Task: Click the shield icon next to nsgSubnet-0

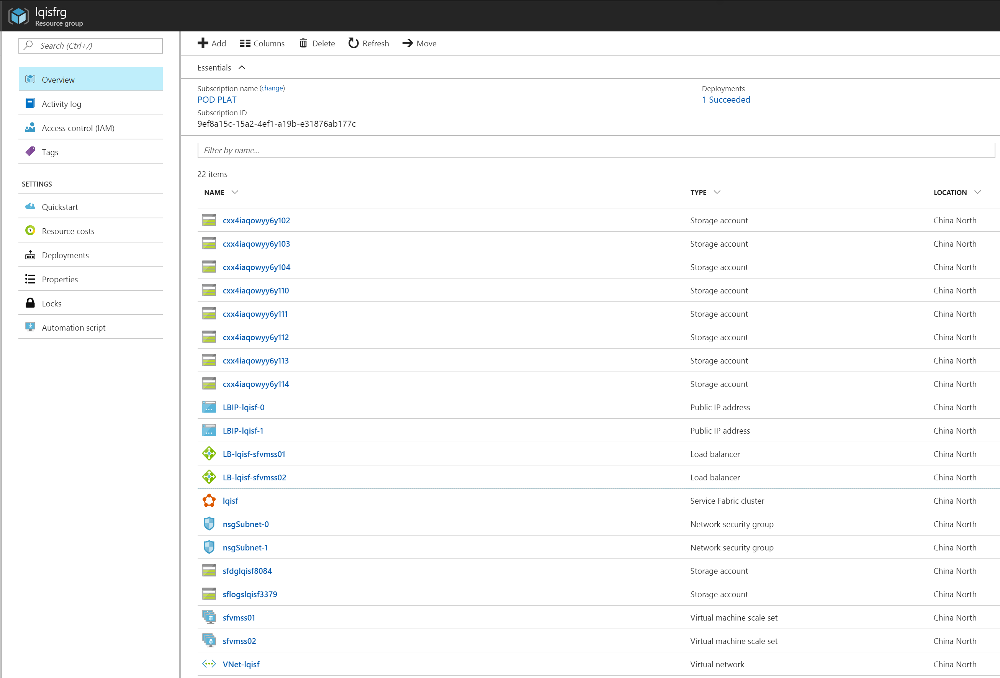Action: 209,524
